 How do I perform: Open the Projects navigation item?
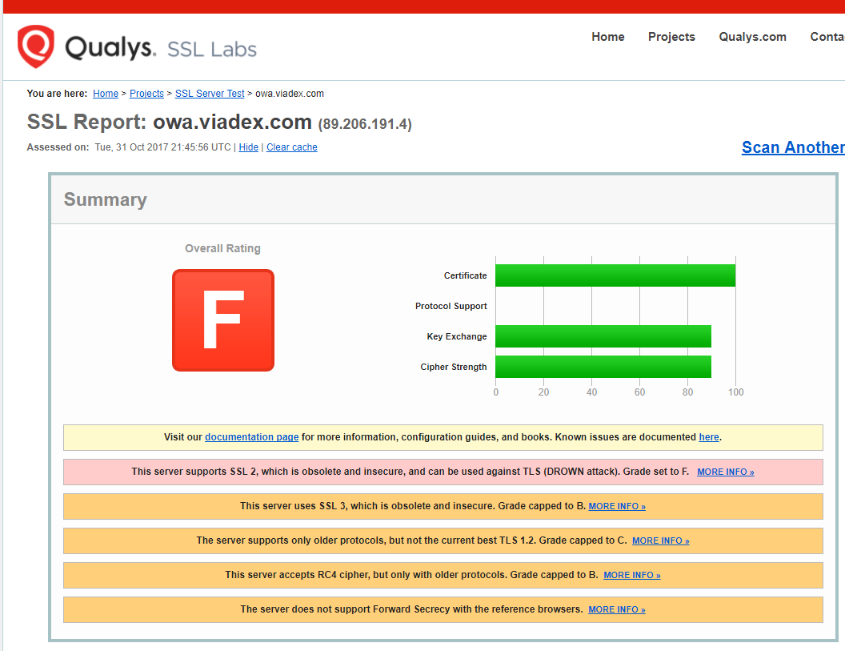(671, 37)
